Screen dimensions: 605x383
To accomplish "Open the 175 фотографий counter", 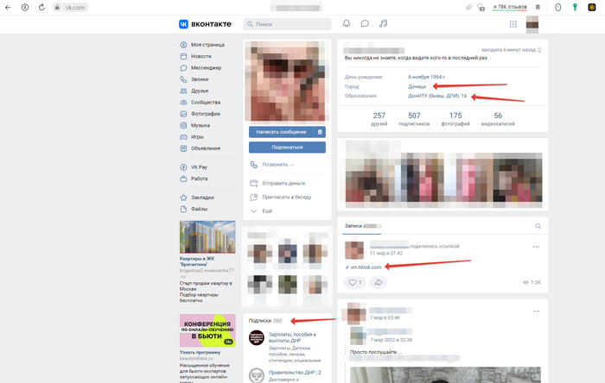I will [x=455, y=118].
